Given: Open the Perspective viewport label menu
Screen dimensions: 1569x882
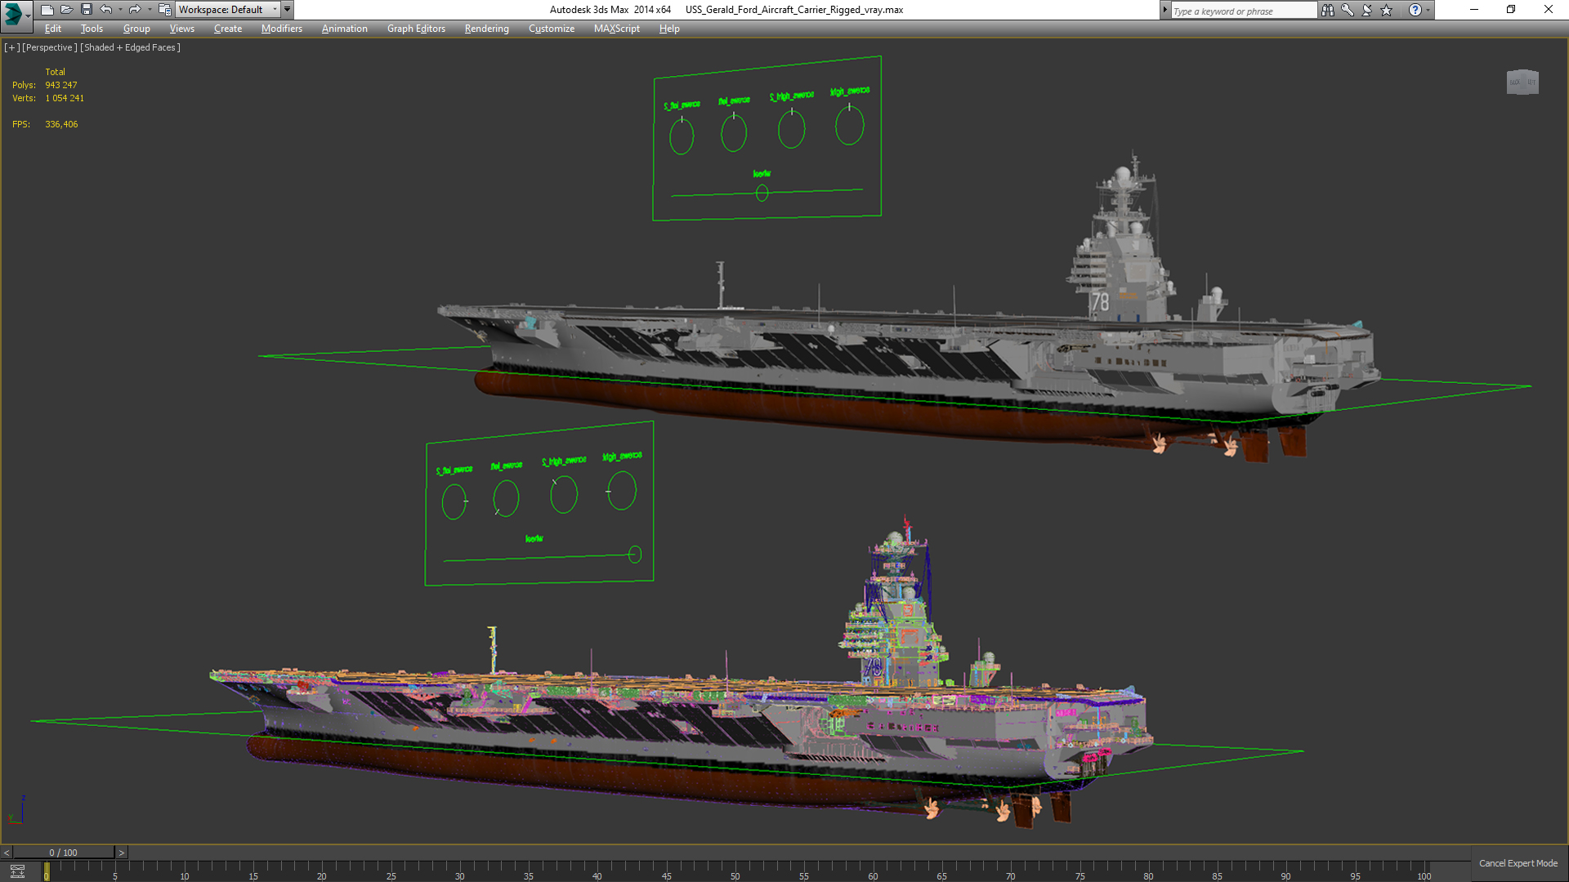Looking at the screenshot, I should click(50, 47).
